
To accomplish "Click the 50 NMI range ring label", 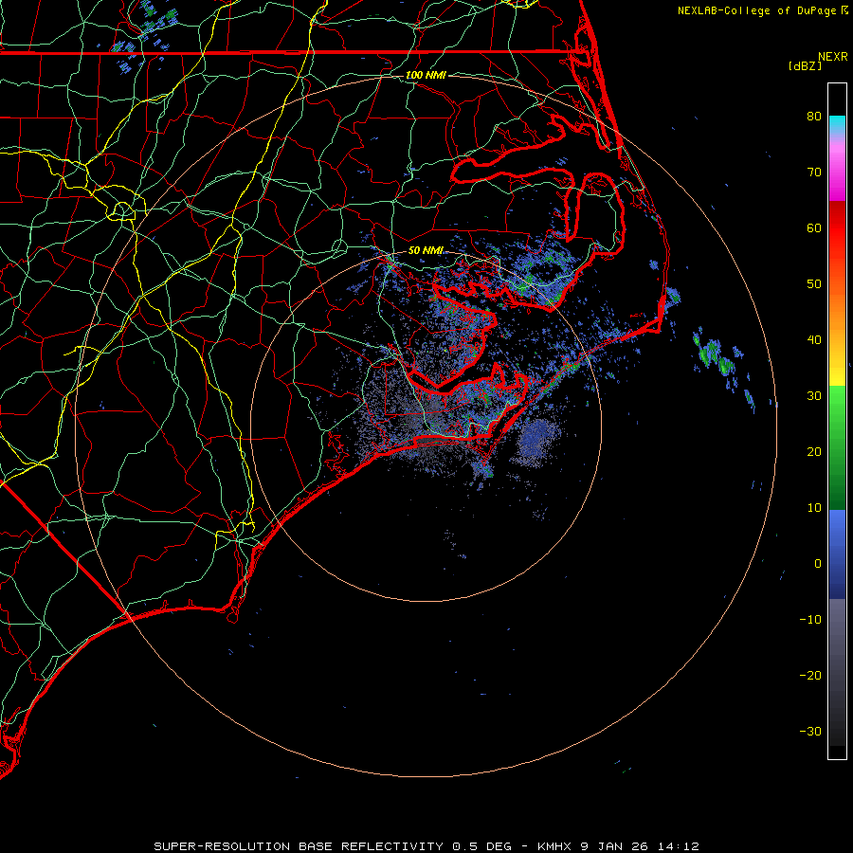I will pos(426,250).
